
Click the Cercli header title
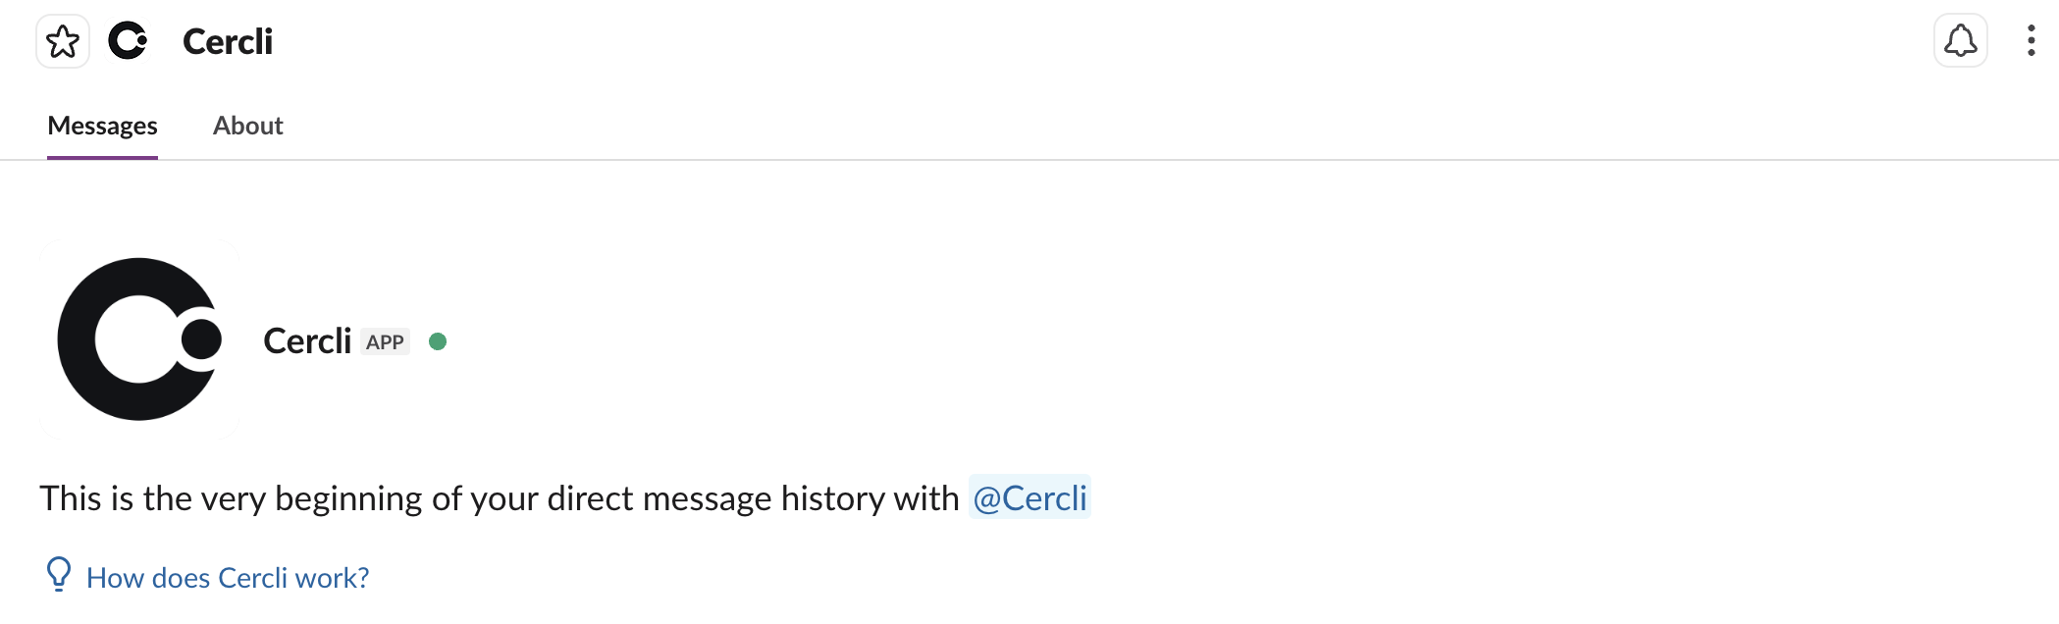tap(228, 41)
